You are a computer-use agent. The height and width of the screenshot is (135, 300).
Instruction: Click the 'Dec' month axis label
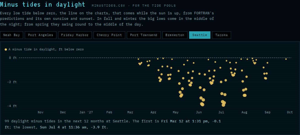click(x=63, y=112)
